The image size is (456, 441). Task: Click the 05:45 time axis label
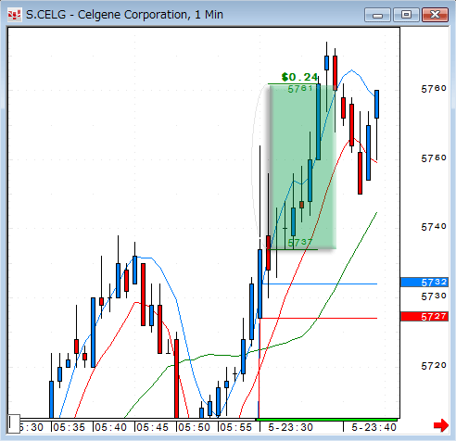pyautogui.click(x=152, y=427)
